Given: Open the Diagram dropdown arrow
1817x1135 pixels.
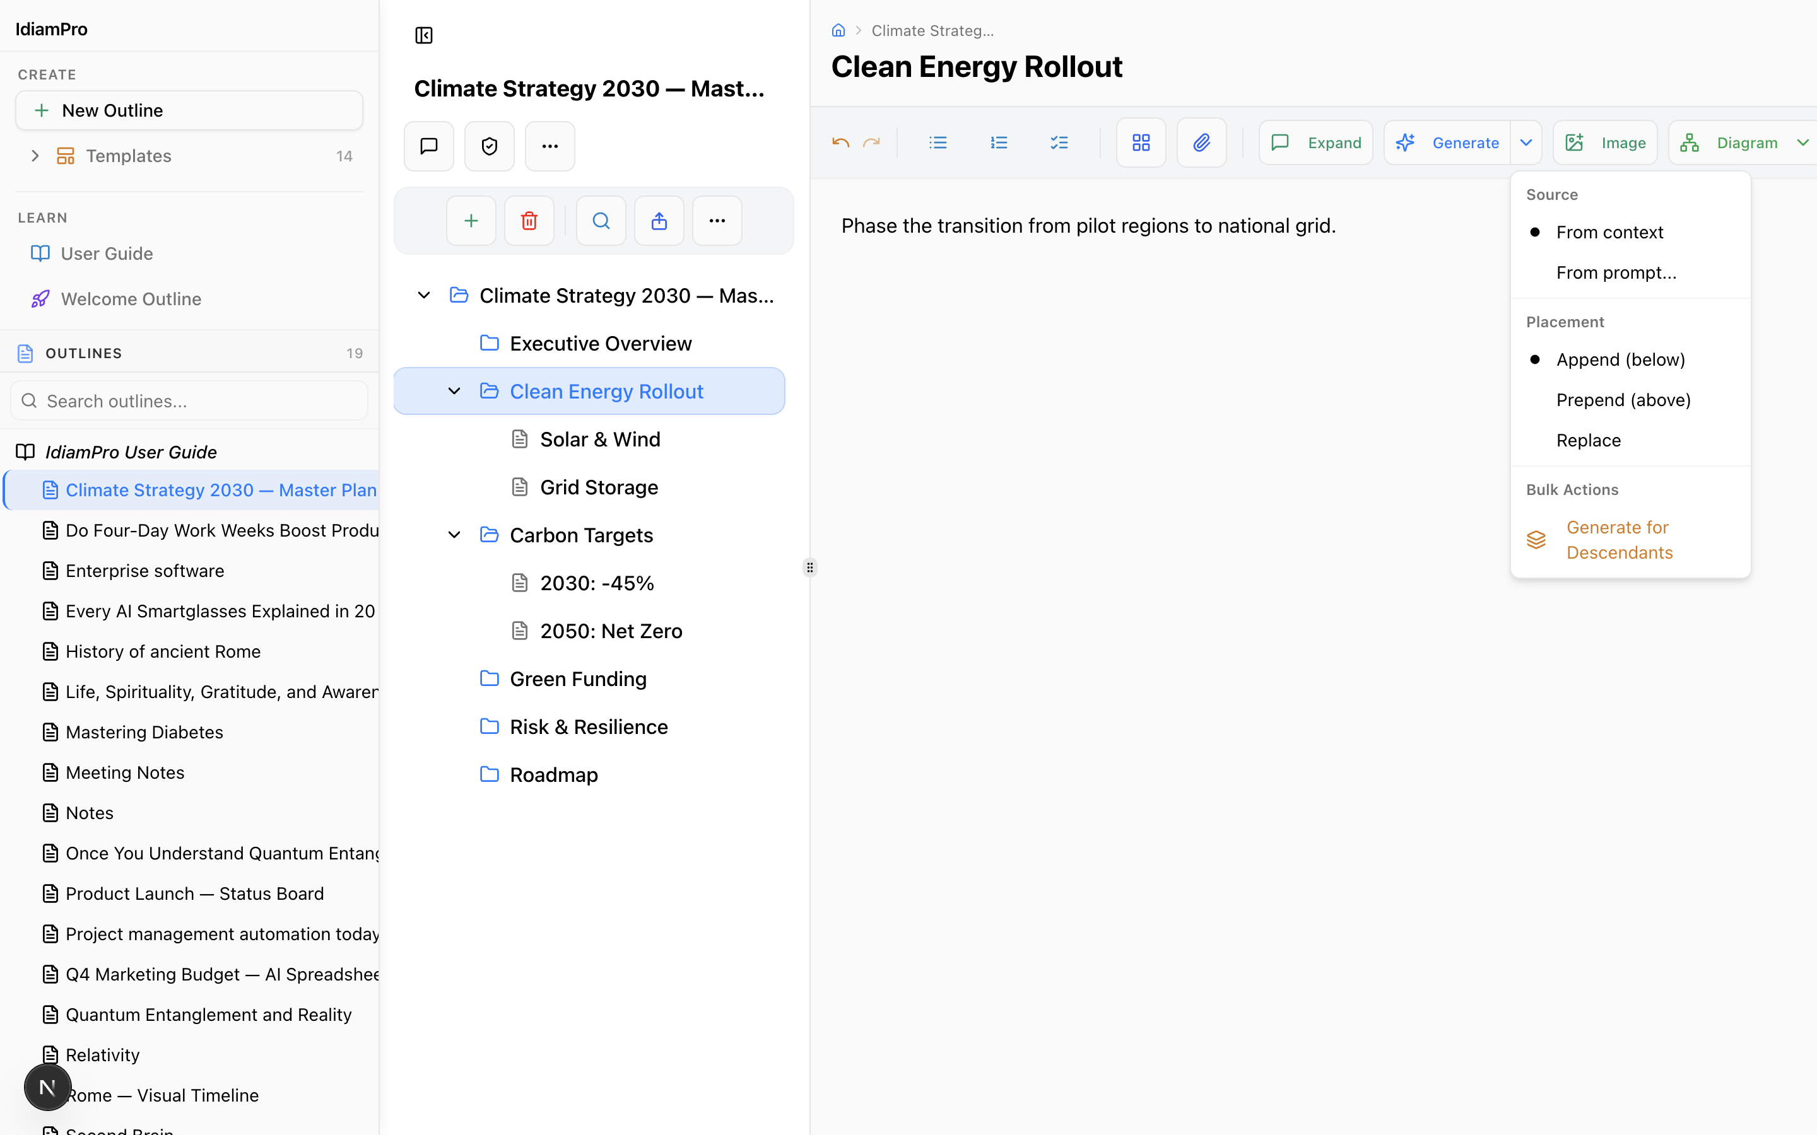Looking at the screenshot, I should (x=1802, y=143).
